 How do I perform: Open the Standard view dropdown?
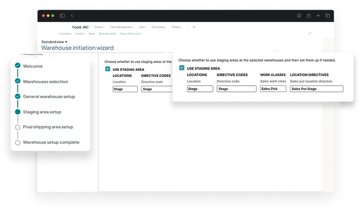pyautogui.click(x=54, y=42)
